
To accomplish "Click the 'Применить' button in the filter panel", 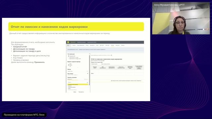I will click(x=81, y=92).
